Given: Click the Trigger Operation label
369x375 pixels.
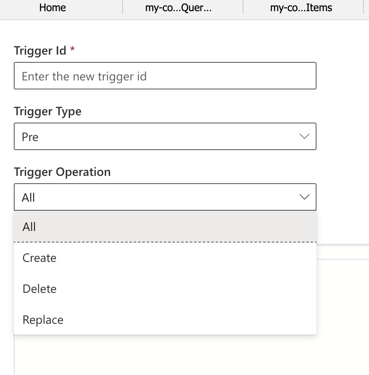Looking at the screenshot, I should 62,172.
